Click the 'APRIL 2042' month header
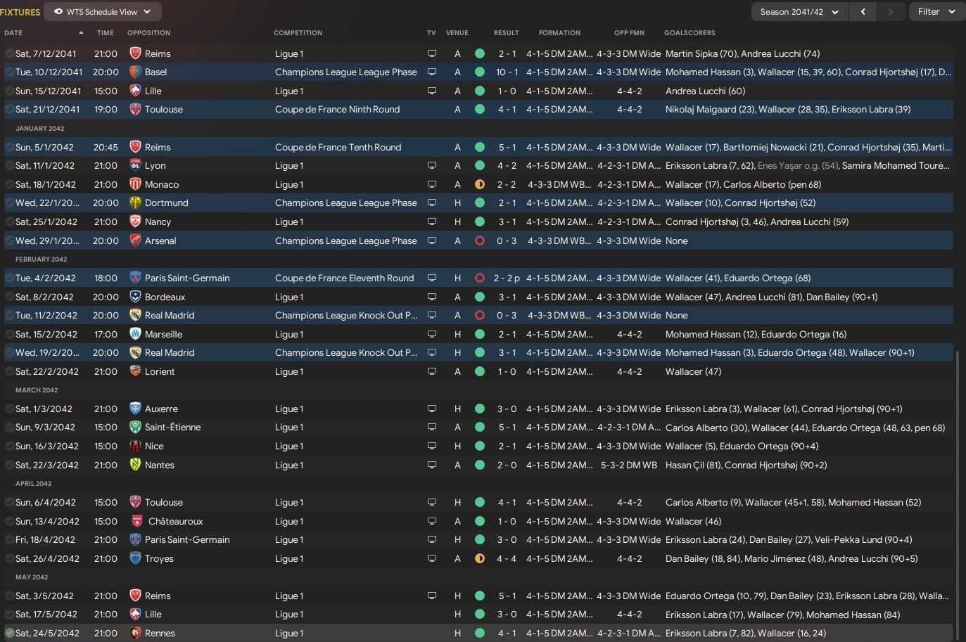Screen dimensions: 966x642 click(x=34, y=484)
